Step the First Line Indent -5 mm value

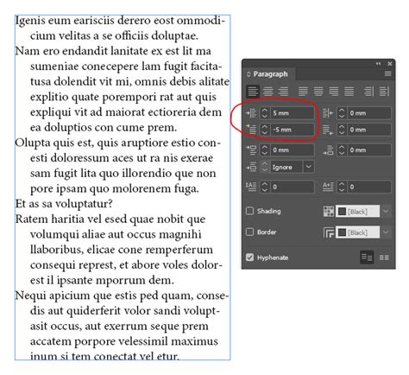(x=265, y=130)
